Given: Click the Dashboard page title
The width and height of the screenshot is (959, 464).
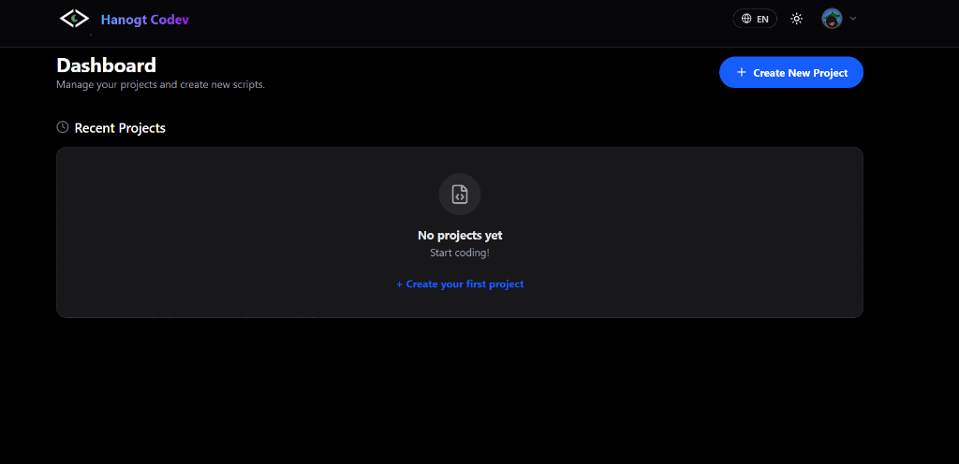Looking at the screenshot, I should click(106, 65).
